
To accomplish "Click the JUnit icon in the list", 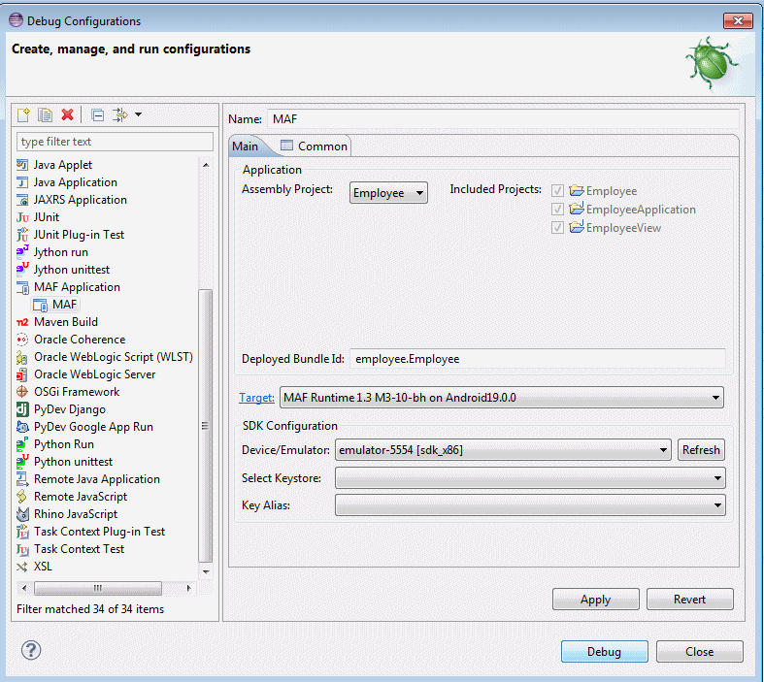I will point(22,217).
